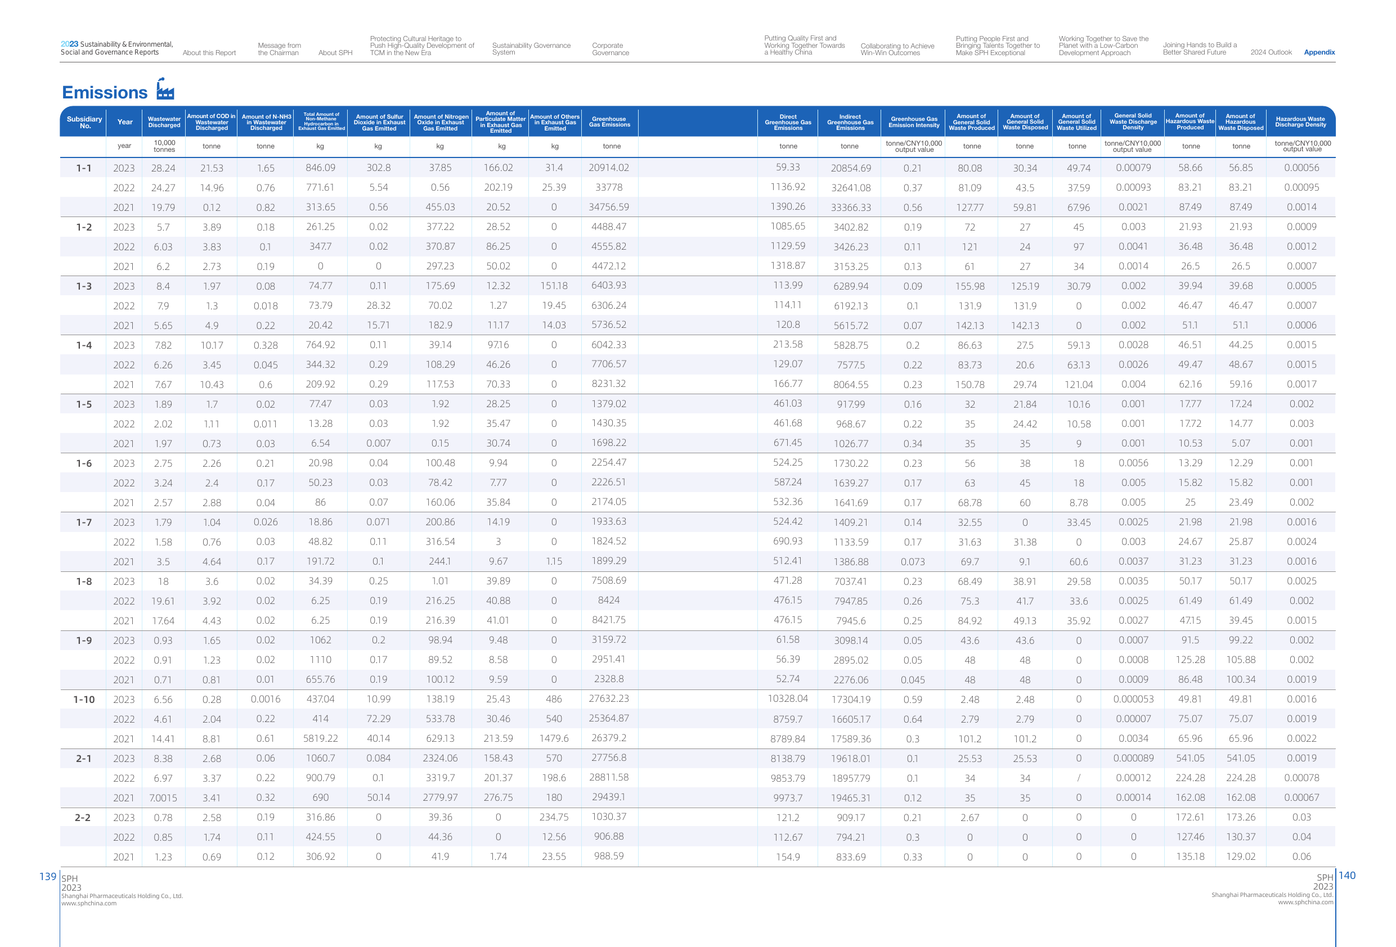This screenshot has width=1396, height=947.
Task: Click COD value 21.53
Action: pos(212,168)
